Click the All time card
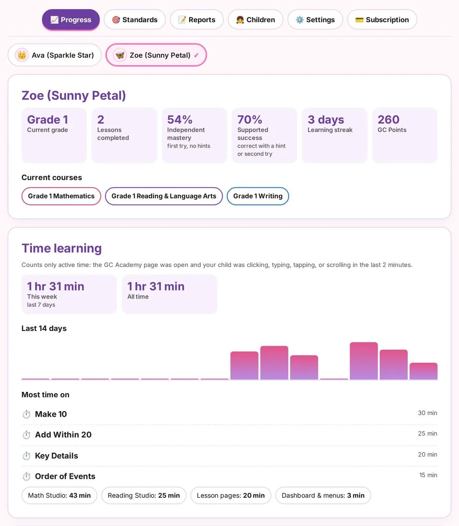The image size is (459, 526). pyautogui.click(x=169, y=294)
